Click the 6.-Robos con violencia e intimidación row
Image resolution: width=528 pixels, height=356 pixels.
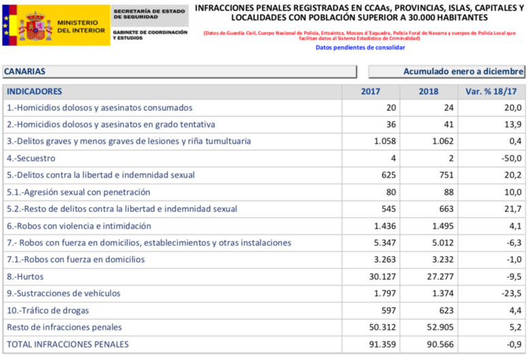pos(79,226)
